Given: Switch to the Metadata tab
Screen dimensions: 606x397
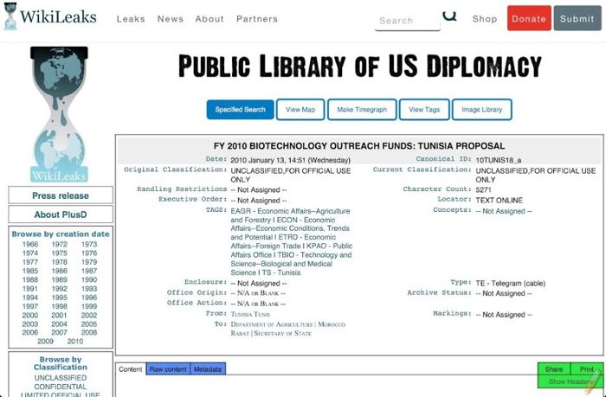Looking at the screenshot, I should point(208,369).
